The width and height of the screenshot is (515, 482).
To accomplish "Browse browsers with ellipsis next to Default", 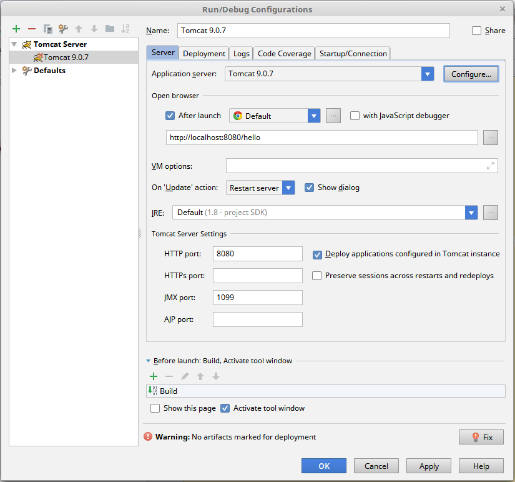I will [x=333, y=116].
